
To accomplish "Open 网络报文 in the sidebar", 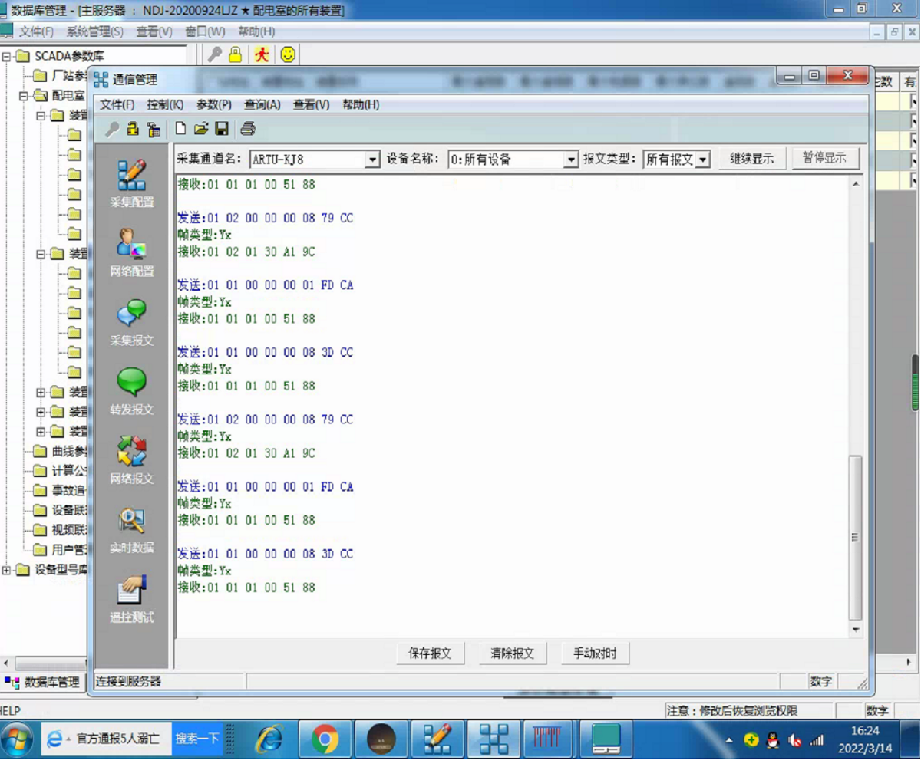I will [131, 459].
